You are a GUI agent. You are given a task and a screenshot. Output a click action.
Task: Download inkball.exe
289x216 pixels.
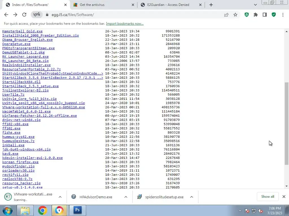click(x=13, y=145)
